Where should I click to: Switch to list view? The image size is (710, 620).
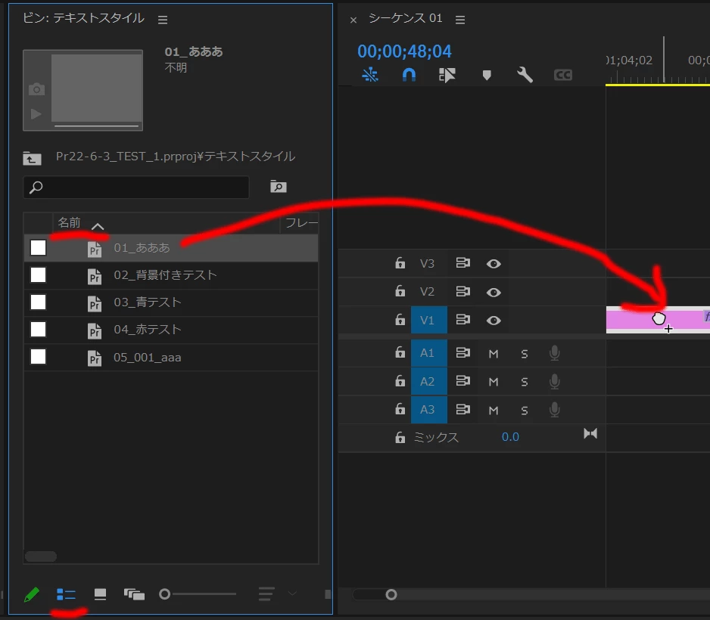point(66,594)
